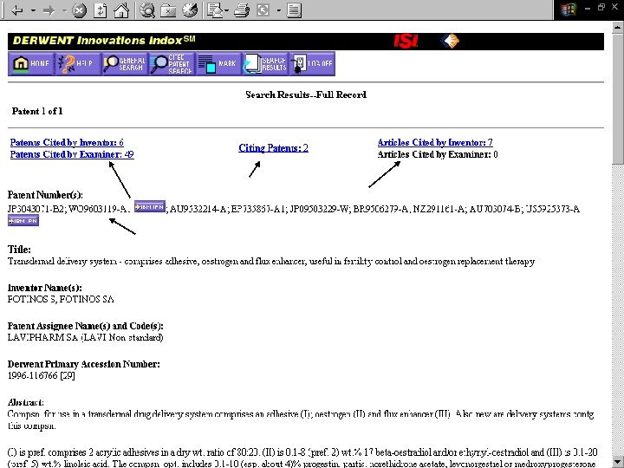
Task: Click the browser Forward arrow
Action: 49,10
